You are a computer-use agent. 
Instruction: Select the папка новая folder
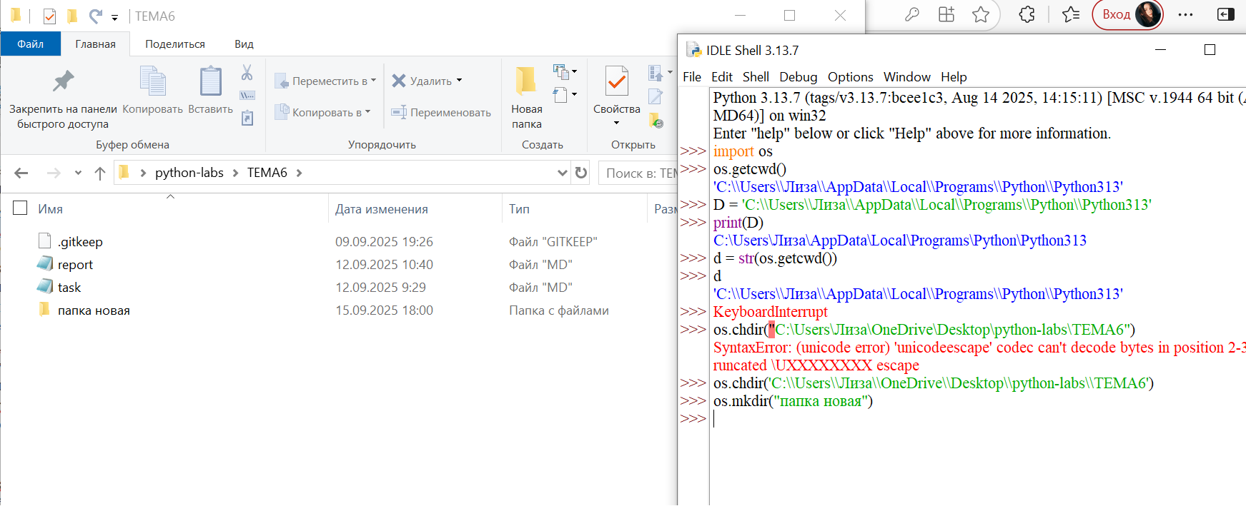(x=94, y=310)
